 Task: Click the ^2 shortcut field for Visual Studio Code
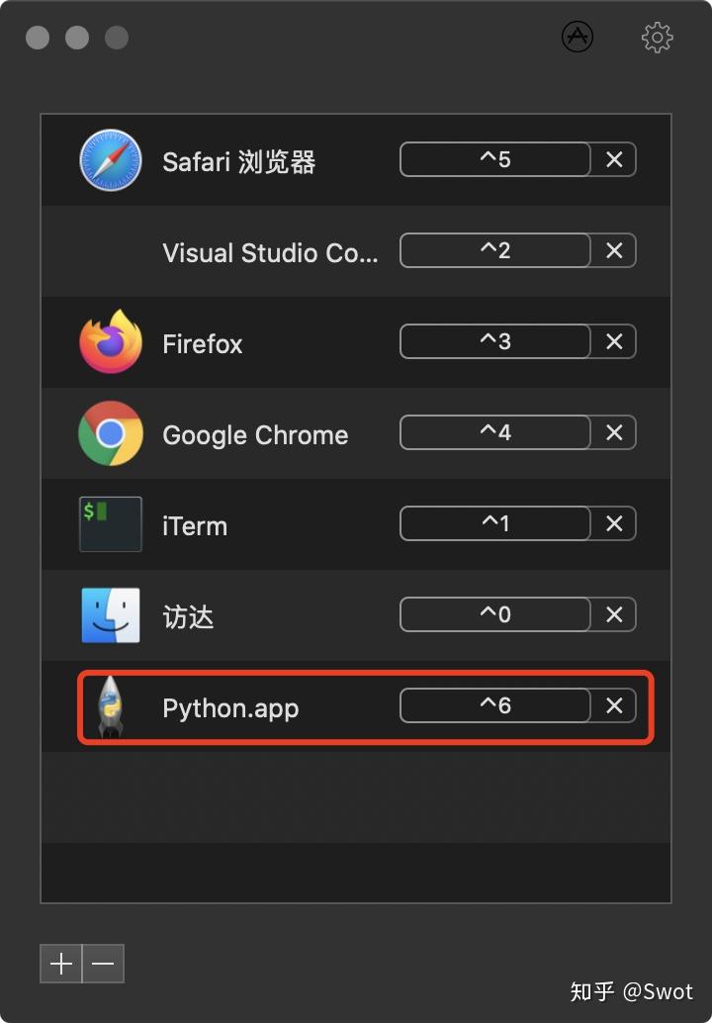tap(494, 250)
